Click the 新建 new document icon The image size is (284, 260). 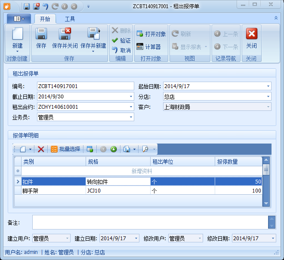[18, 34]
